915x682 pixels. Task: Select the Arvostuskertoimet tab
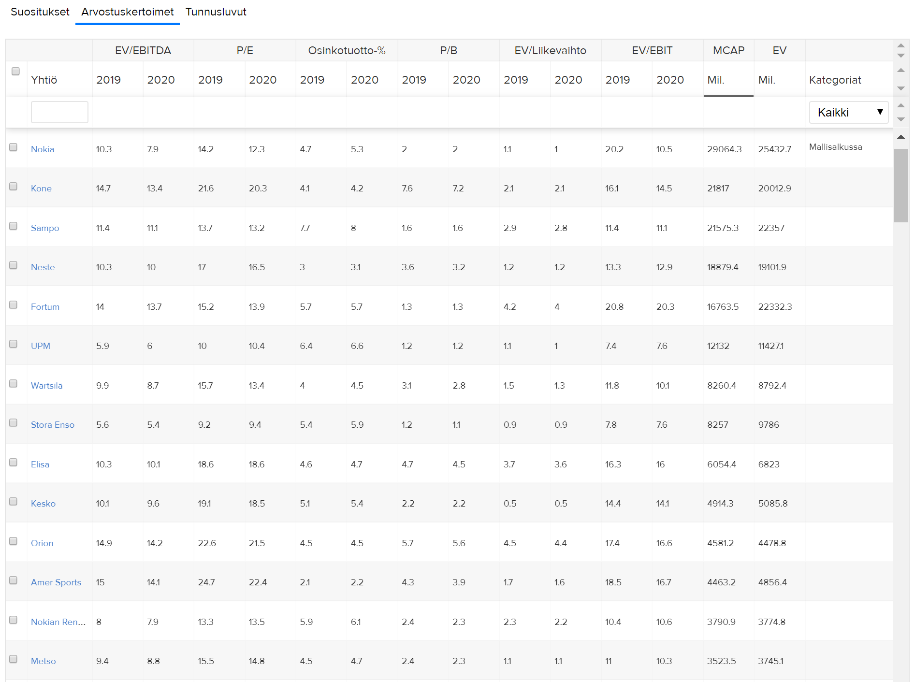(x=128, y=12)
